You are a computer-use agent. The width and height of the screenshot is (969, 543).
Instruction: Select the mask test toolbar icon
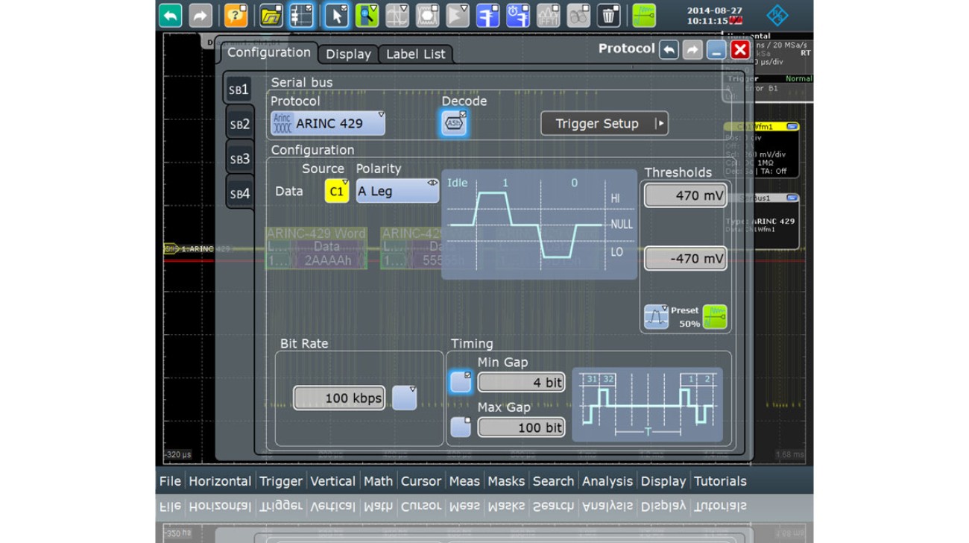pyautogui.click(x=427, y=16)
